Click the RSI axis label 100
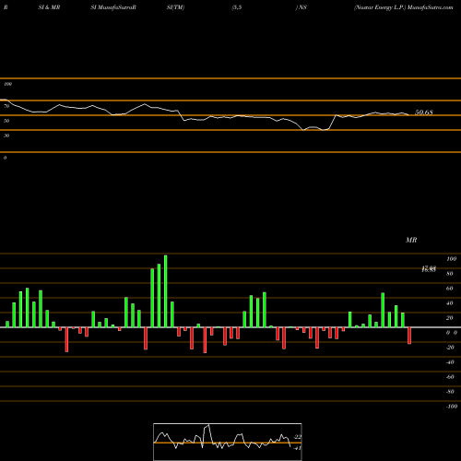The width and height of the screenshot is (461, 461). [7, 84]
